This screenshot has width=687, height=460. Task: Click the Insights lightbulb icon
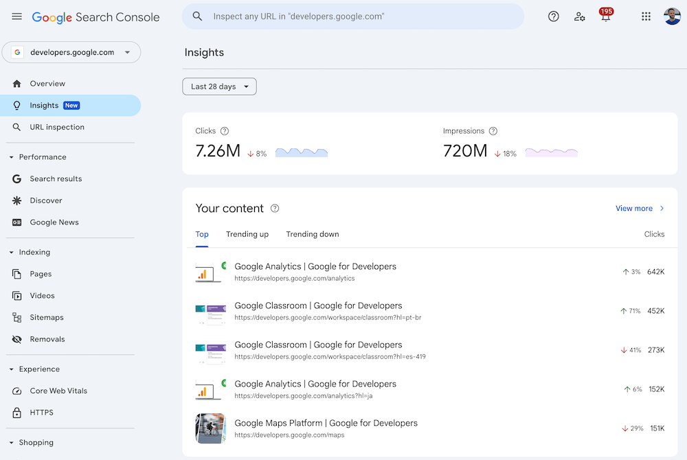point(16,106)
